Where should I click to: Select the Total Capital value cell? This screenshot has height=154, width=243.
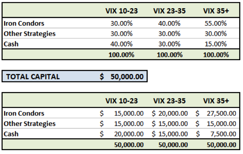tap(121, 77)
